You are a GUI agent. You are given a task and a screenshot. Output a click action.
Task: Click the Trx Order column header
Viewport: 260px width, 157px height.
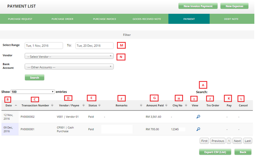[x=213, y=105]
